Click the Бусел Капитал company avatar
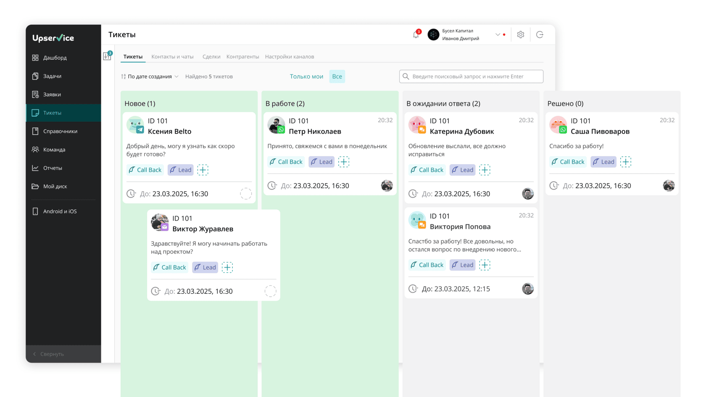 point(433,34)
